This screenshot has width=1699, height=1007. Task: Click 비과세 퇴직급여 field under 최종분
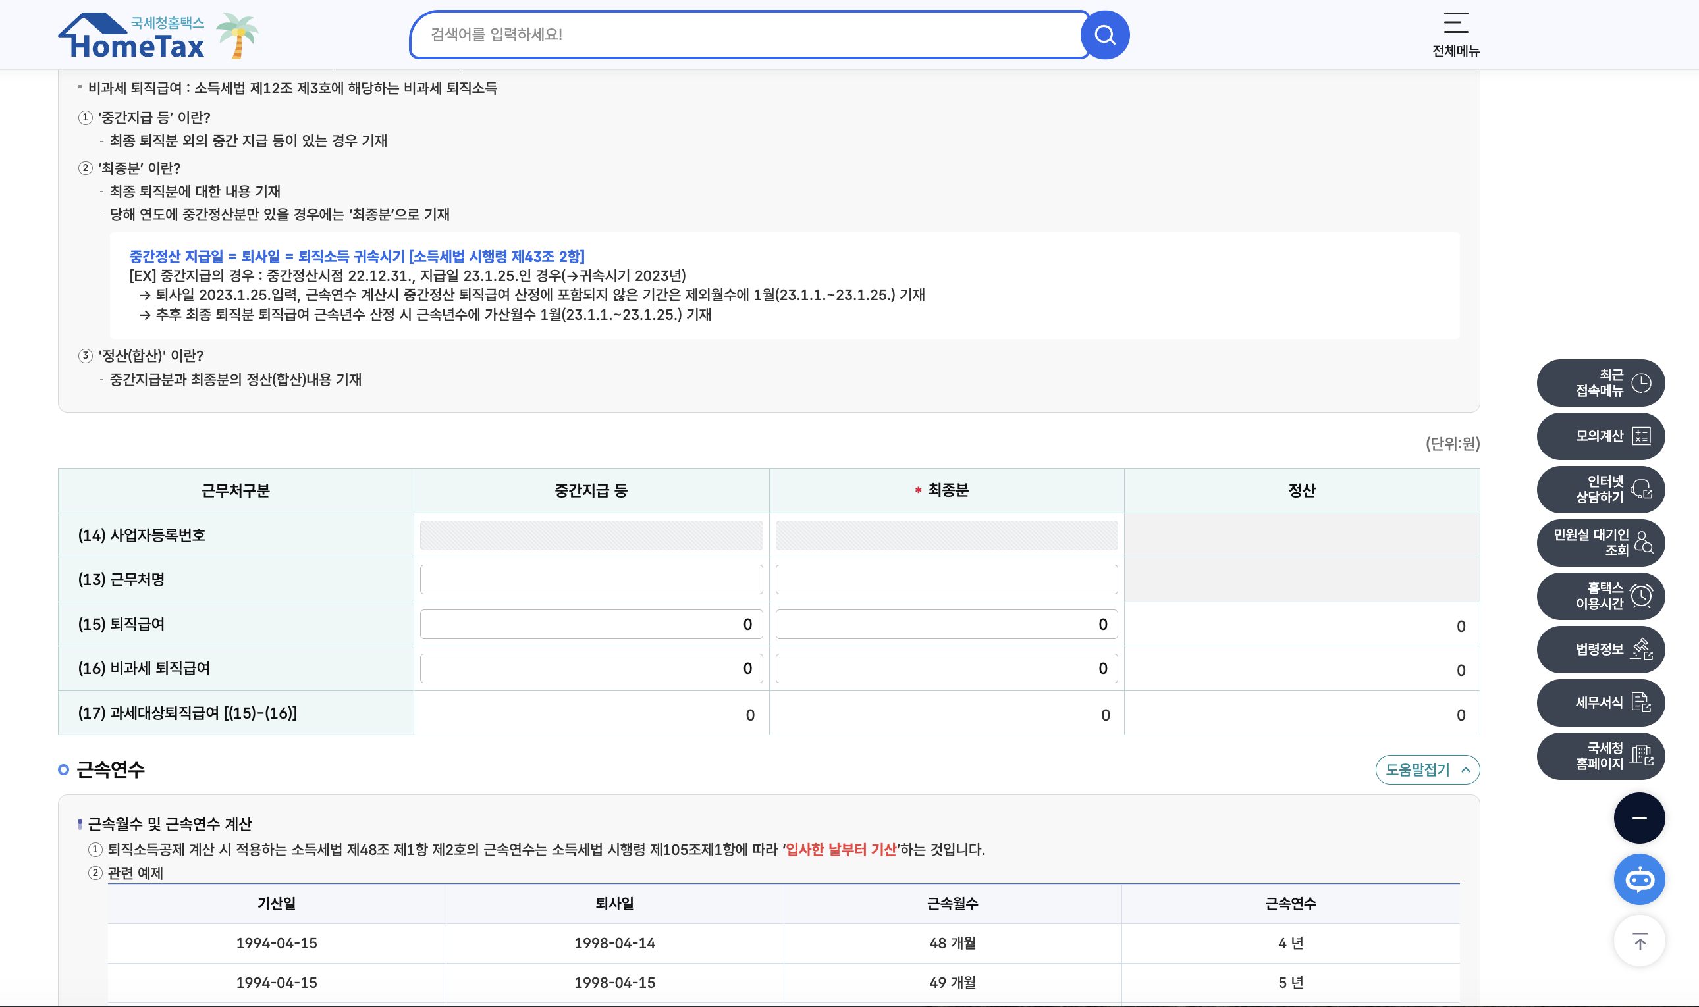[946, 669]
